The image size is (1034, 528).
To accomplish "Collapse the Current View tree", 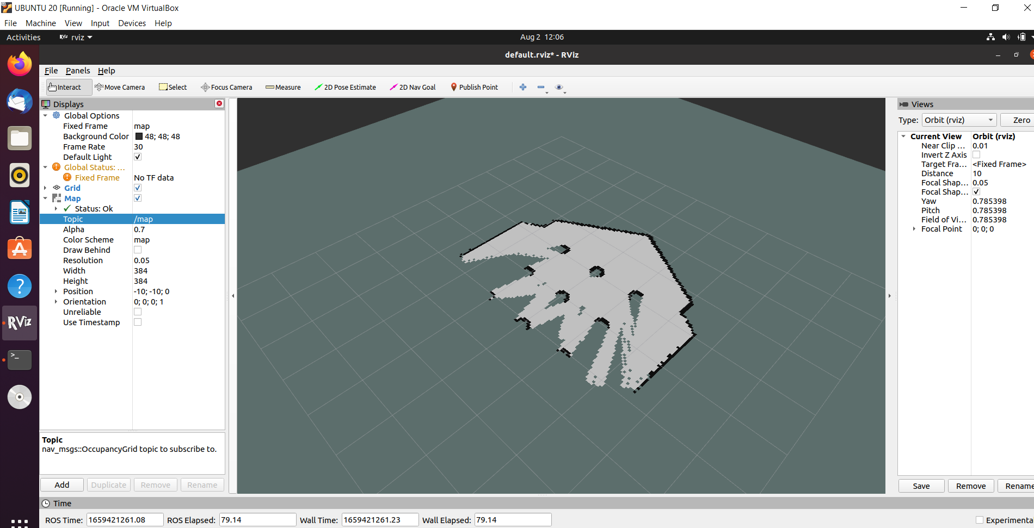I will (x=903, y=136).
